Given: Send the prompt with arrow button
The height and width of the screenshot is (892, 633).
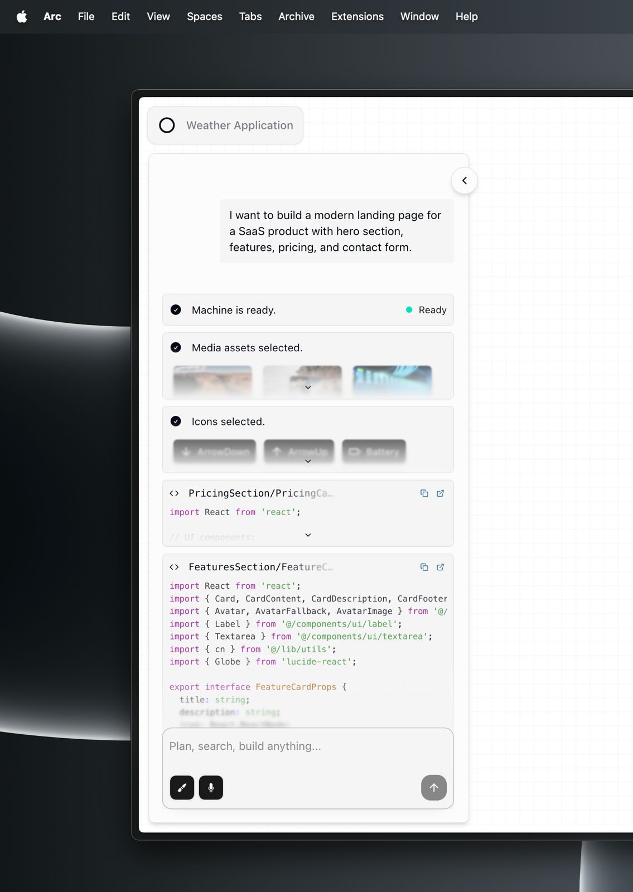Looking at the screenshot, I should pos(433,788).
